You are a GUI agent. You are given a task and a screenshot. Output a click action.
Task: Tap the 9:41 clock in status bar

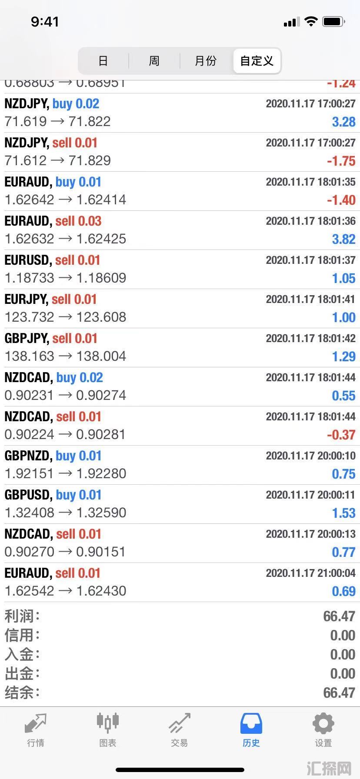pyautogui.click(x=45, y=21)
